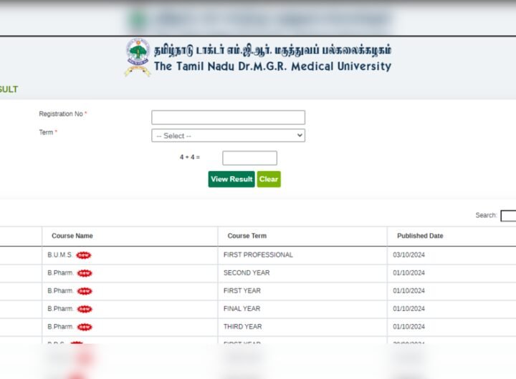Click date 01/10/2024 in B.Pharm FIRST YEAR row
Viewport: 516px width, 379px height.
(x=408, y=291)
